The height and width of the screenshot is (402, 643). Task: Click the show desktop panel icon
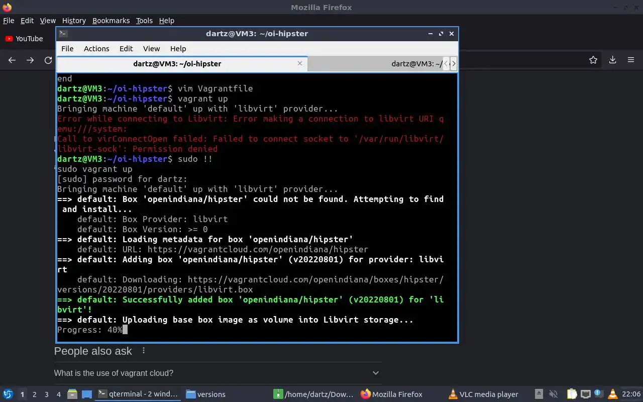click(x=86, y=394)
